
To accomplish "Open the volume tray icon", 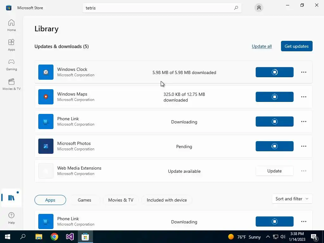I will (283, 237).
